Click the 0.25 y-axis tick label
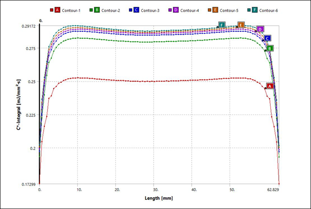The height and width of the screenshot is (209, 311). click(32, 82)
